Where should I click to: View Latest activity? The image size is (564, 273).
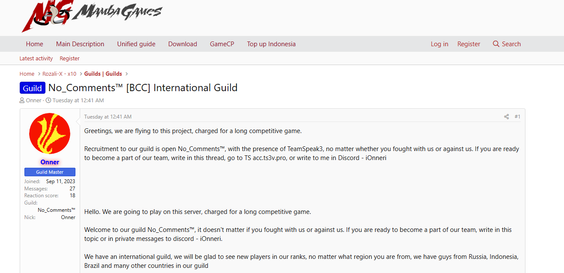(36, 59)
